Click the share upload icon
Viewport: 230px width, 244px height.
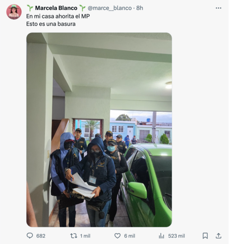point(218,236)
